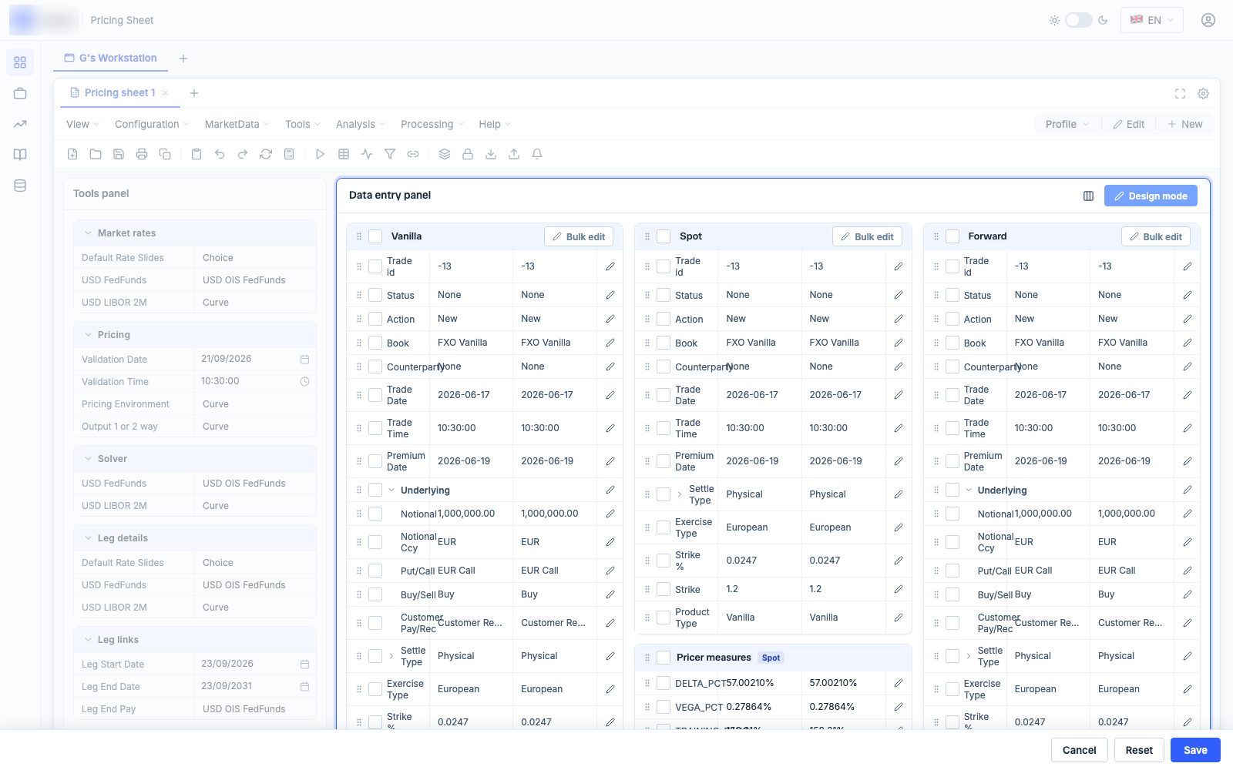Click the filter funnel icon
Image resolution: width=1233 pixels, height=770 pixels.
point(390,154)
